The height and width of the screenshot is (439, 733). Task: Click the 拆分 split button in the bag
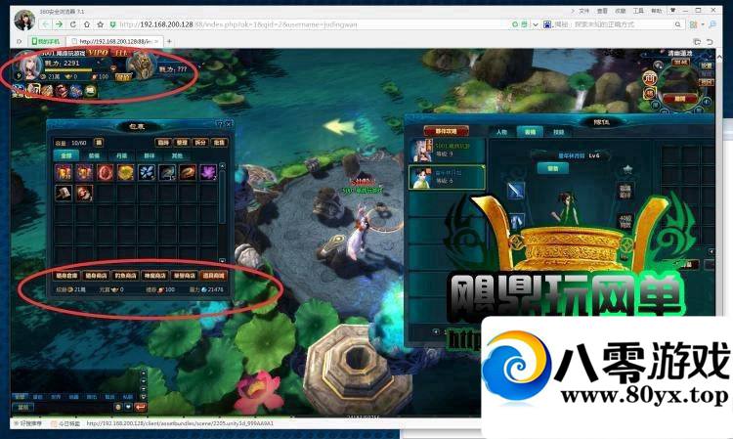coord(200,143)
